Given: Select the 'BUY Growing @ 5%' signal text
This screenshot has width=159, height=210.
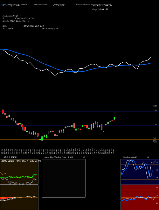Looking at the screenshot, I should pyautogui.click(x=50, y=29).
